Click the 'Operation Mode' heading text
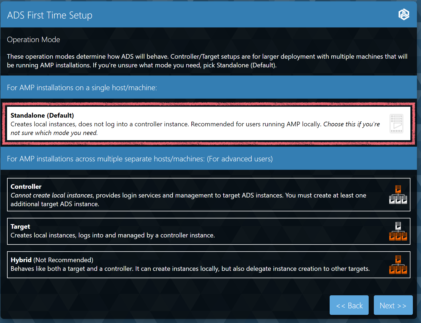Image resolution: width=421 pixels, height=323 pixels. [x=33, y=40]
